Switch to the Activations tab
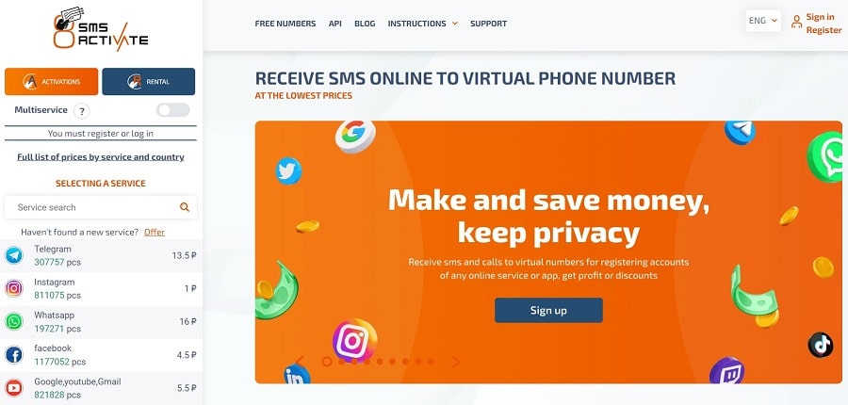 [x=52, y=82]
